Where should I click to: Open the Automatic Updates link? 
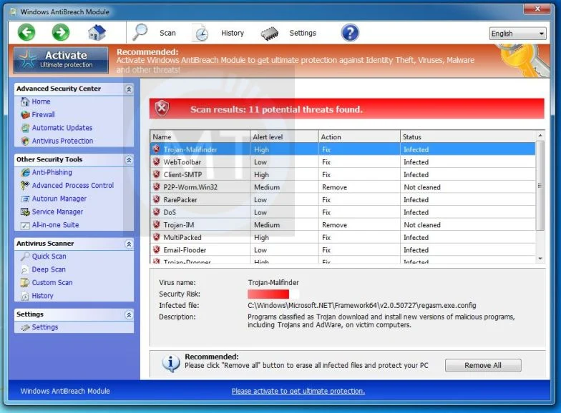coord(62,128)
